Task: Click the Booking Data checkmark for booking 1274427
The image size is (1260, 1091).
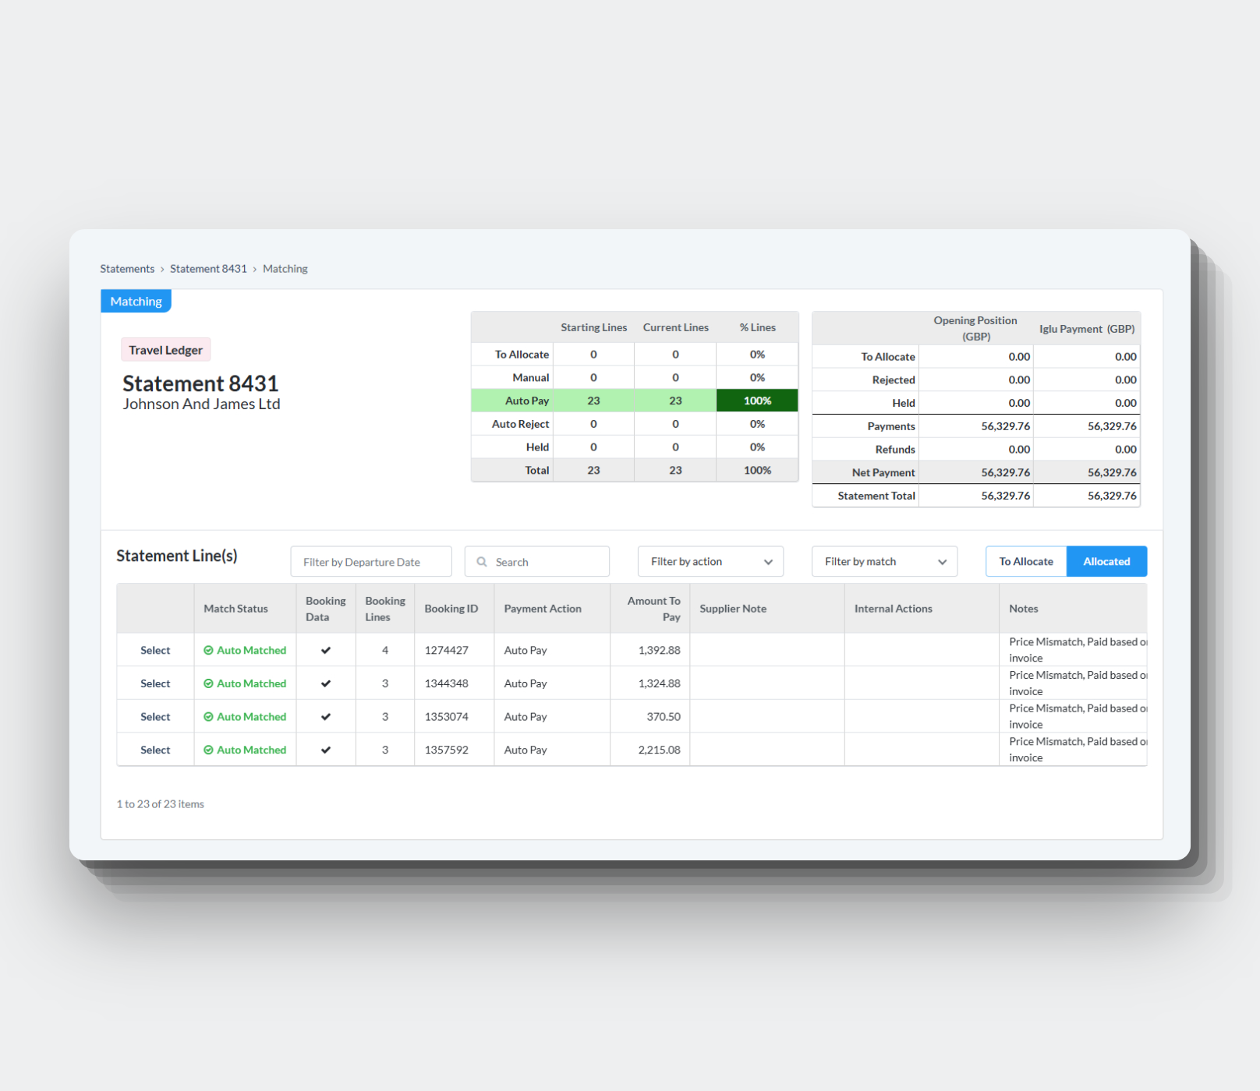Action: pos(326,650)
